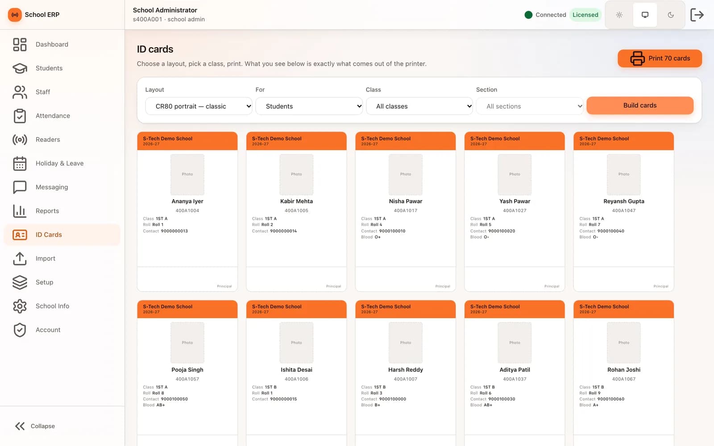Click the printer icon on Print button
Viewport: 714px width, 446px height.
637,58
